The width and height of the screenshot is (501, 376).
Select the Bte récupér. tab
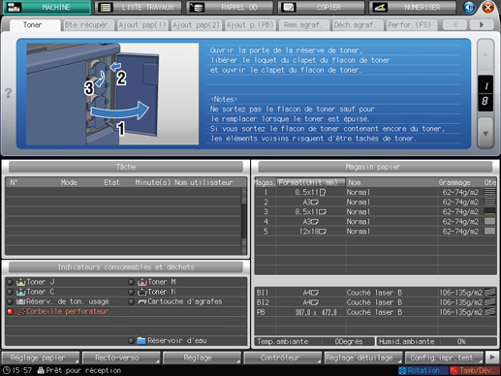pos(88,25)
